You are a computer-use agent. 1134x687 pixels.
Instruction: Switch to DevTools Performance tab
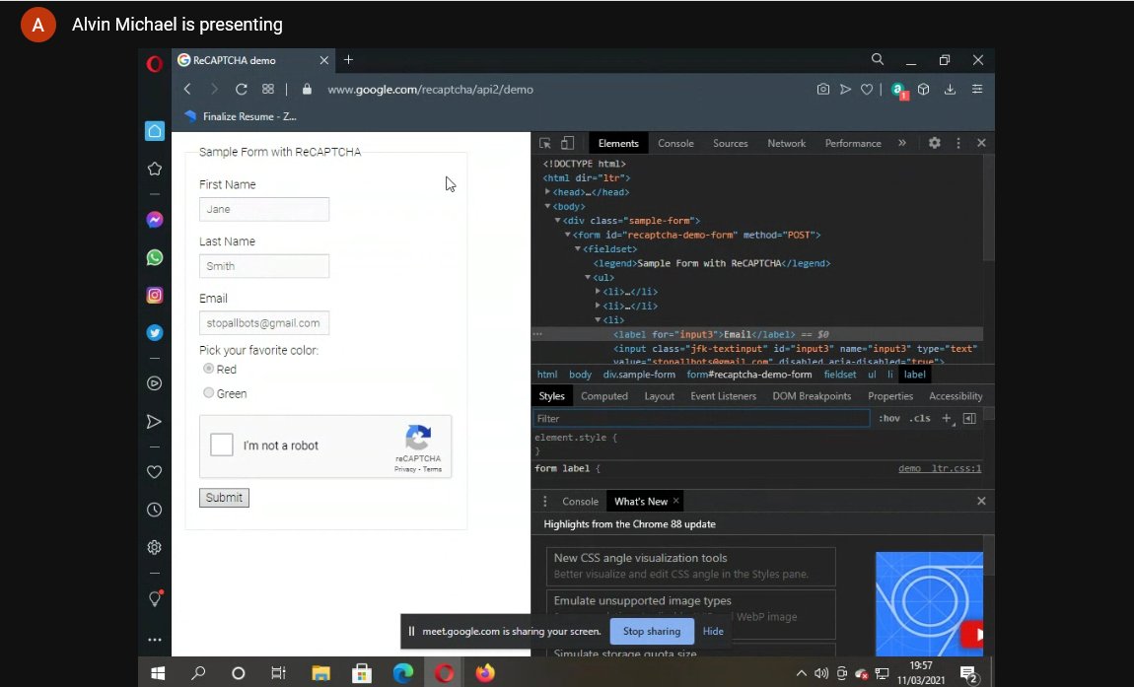[x=853, y=143]
